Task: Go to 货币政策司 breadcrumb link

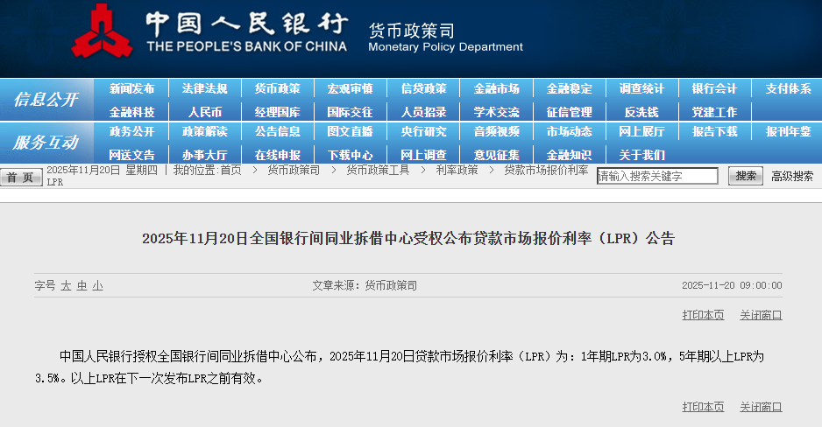Action: tap(294, 170)
